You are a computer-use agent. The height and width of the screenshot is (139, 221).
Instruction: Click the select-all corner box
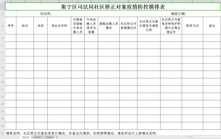pyautogui.click(x=2, y=1)
